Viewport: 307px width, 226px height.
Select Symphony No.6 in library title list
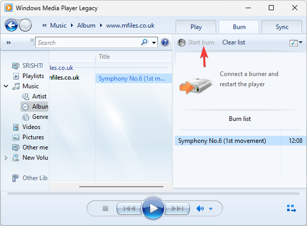(134, 79)
